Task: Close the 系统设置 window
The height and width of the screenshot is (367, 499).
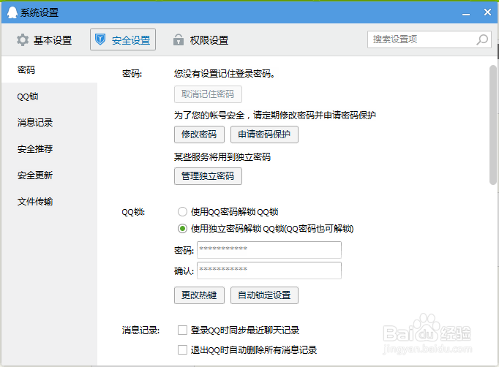Action: tap(487, 12)
